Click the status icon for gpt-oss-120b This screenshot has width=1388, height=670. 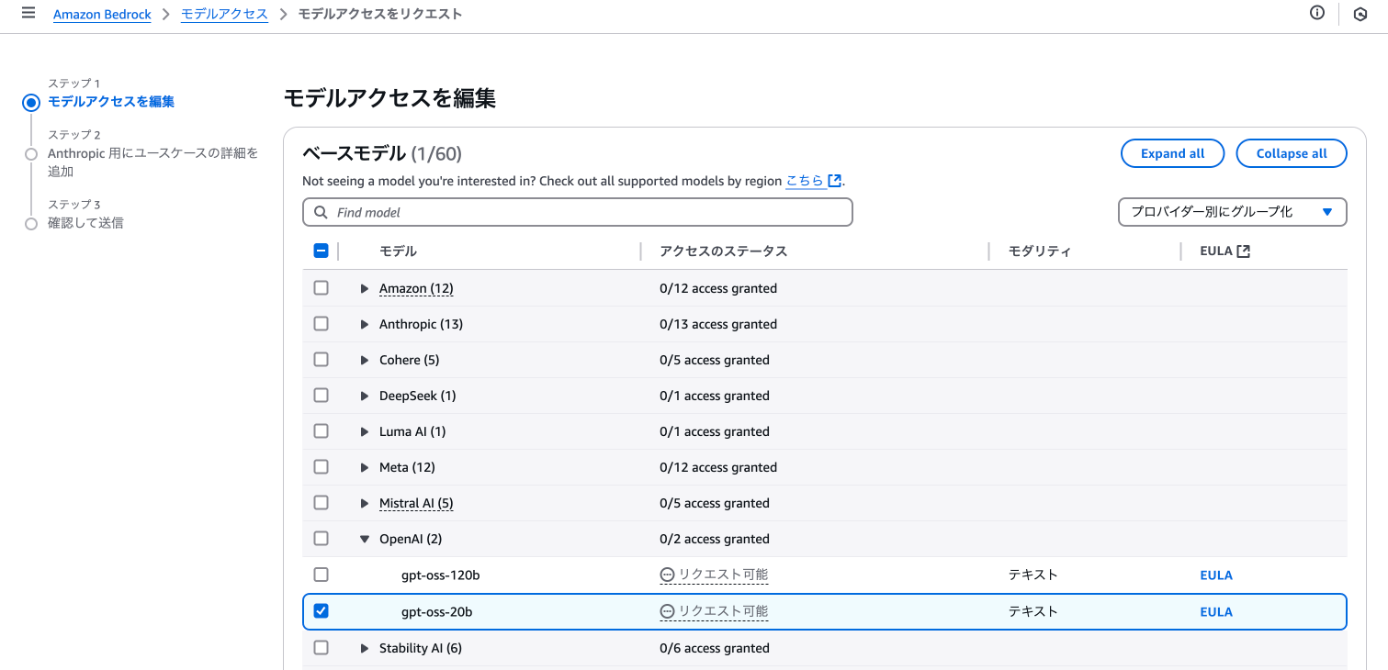[667, 575]
